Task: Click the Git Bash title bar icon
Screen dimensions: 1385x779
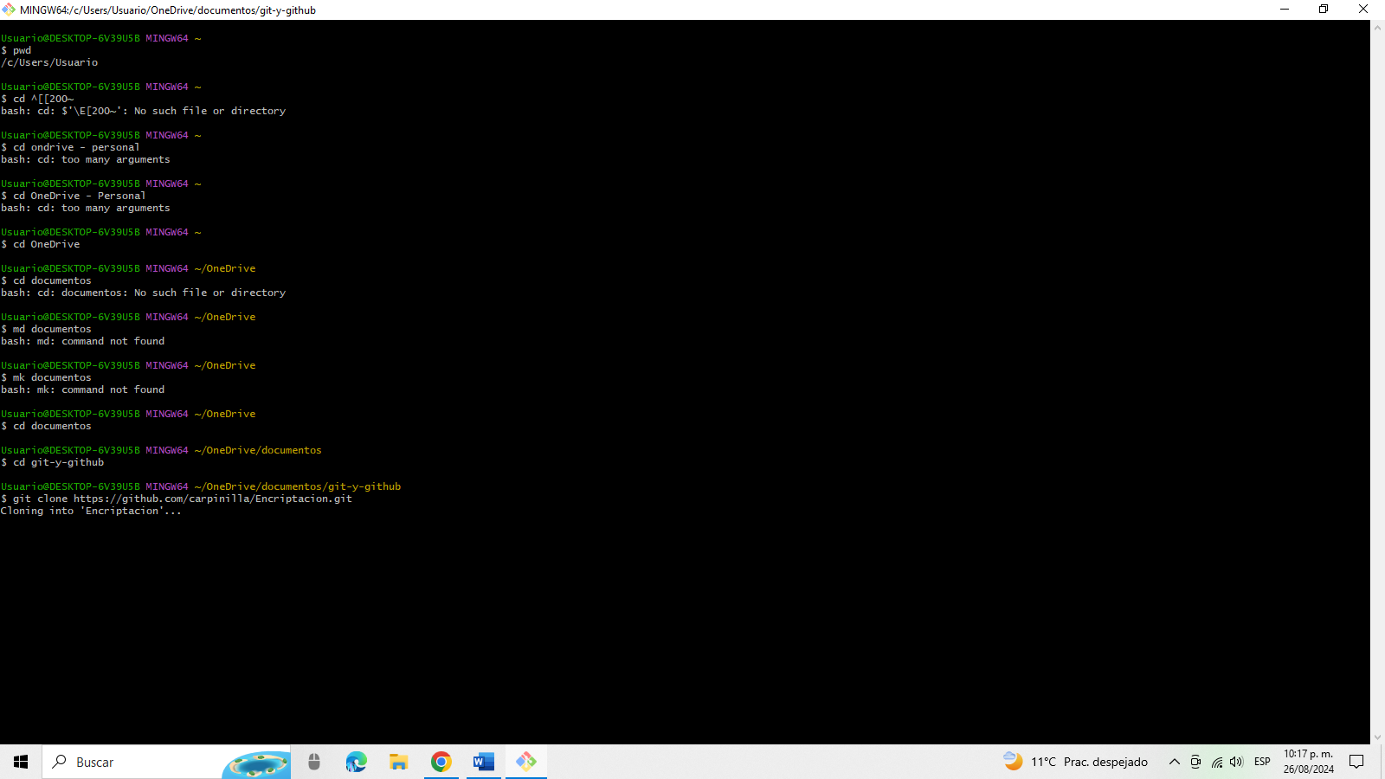Action: [x=9, y=10]
